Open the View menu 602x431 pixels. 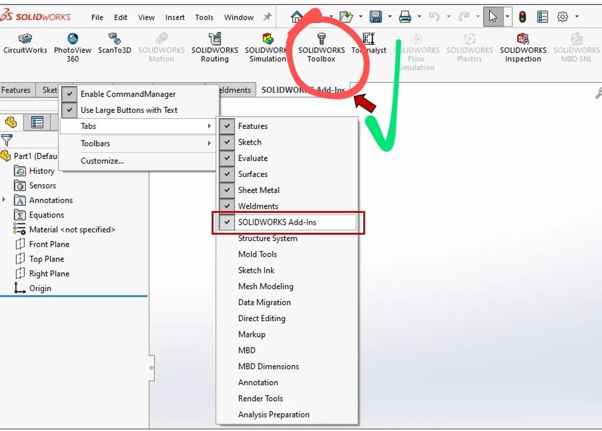(146, 17)
